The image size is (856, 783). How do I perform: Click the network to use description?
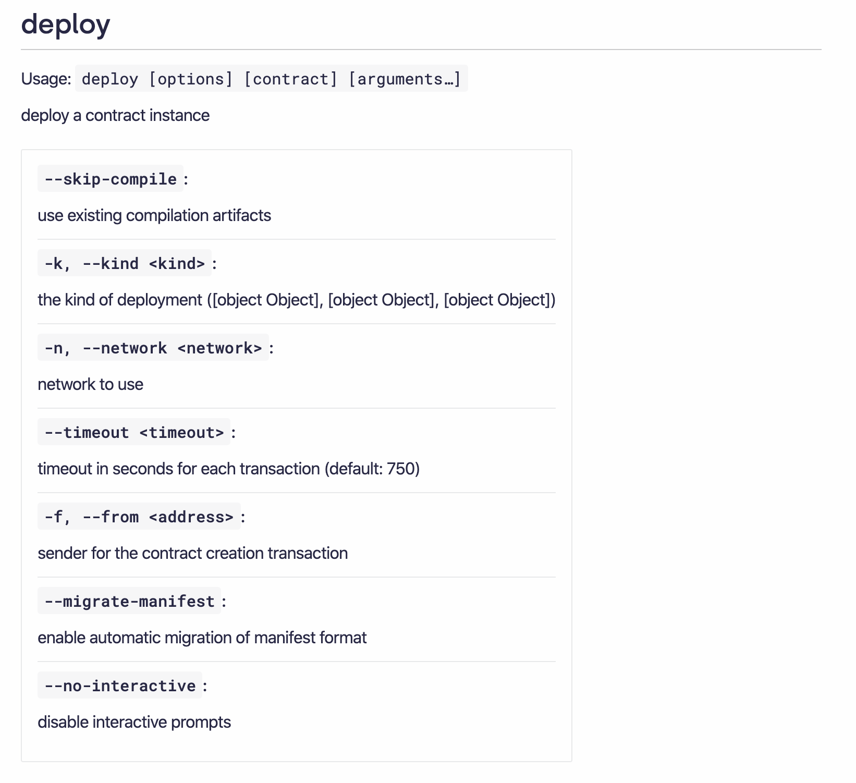(90, 384)
